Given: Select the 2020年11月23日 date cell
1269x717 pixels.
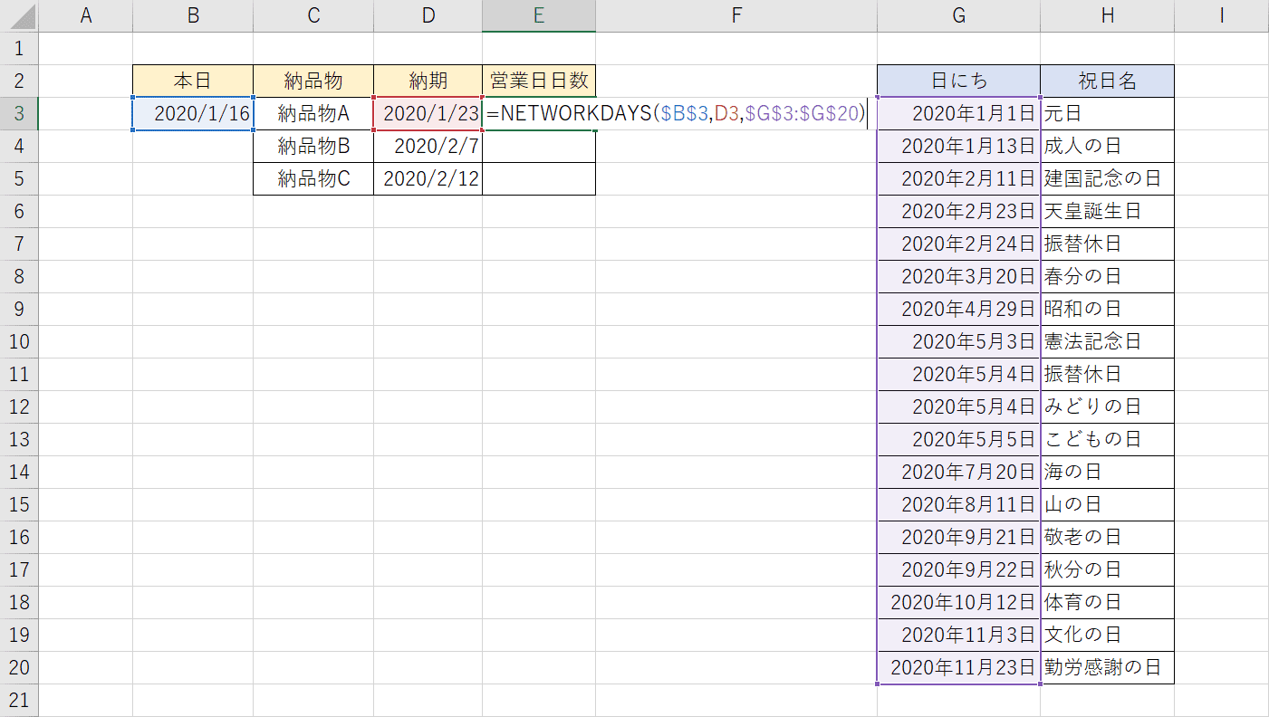Looking at the screenshot, I should (958, 668).
